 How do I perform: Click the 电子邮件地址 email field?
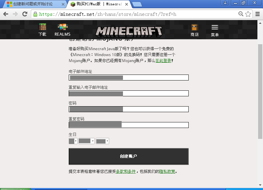[129, 78]
